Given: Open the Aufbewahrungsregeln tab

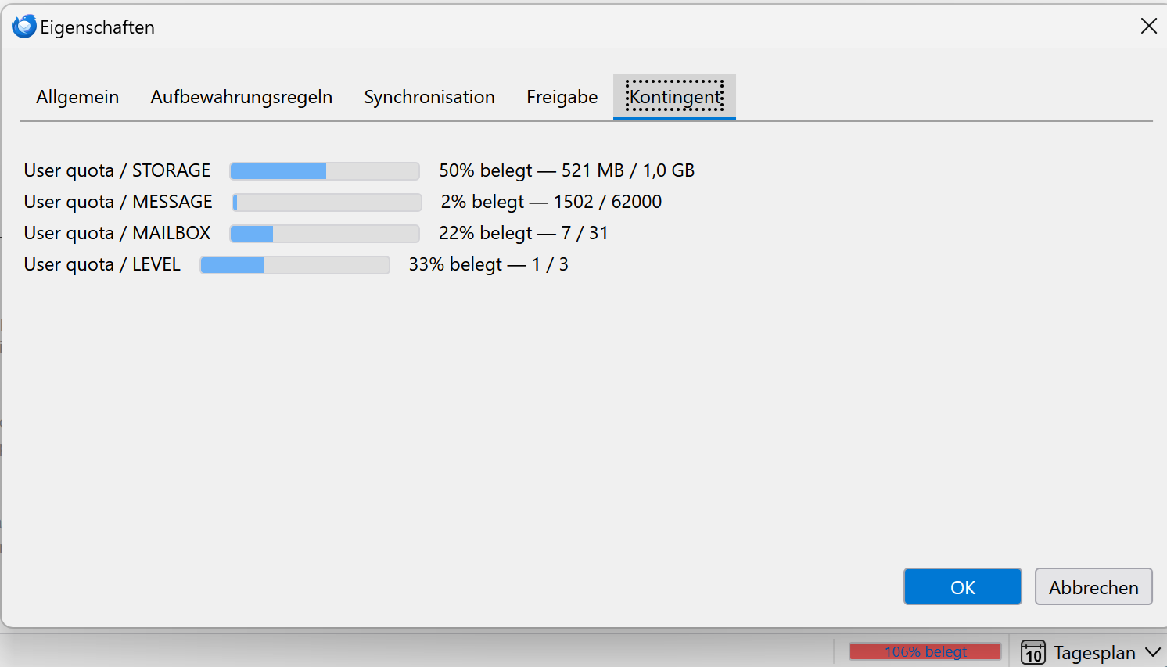Looking at the screenshot, I should (242, 97).
